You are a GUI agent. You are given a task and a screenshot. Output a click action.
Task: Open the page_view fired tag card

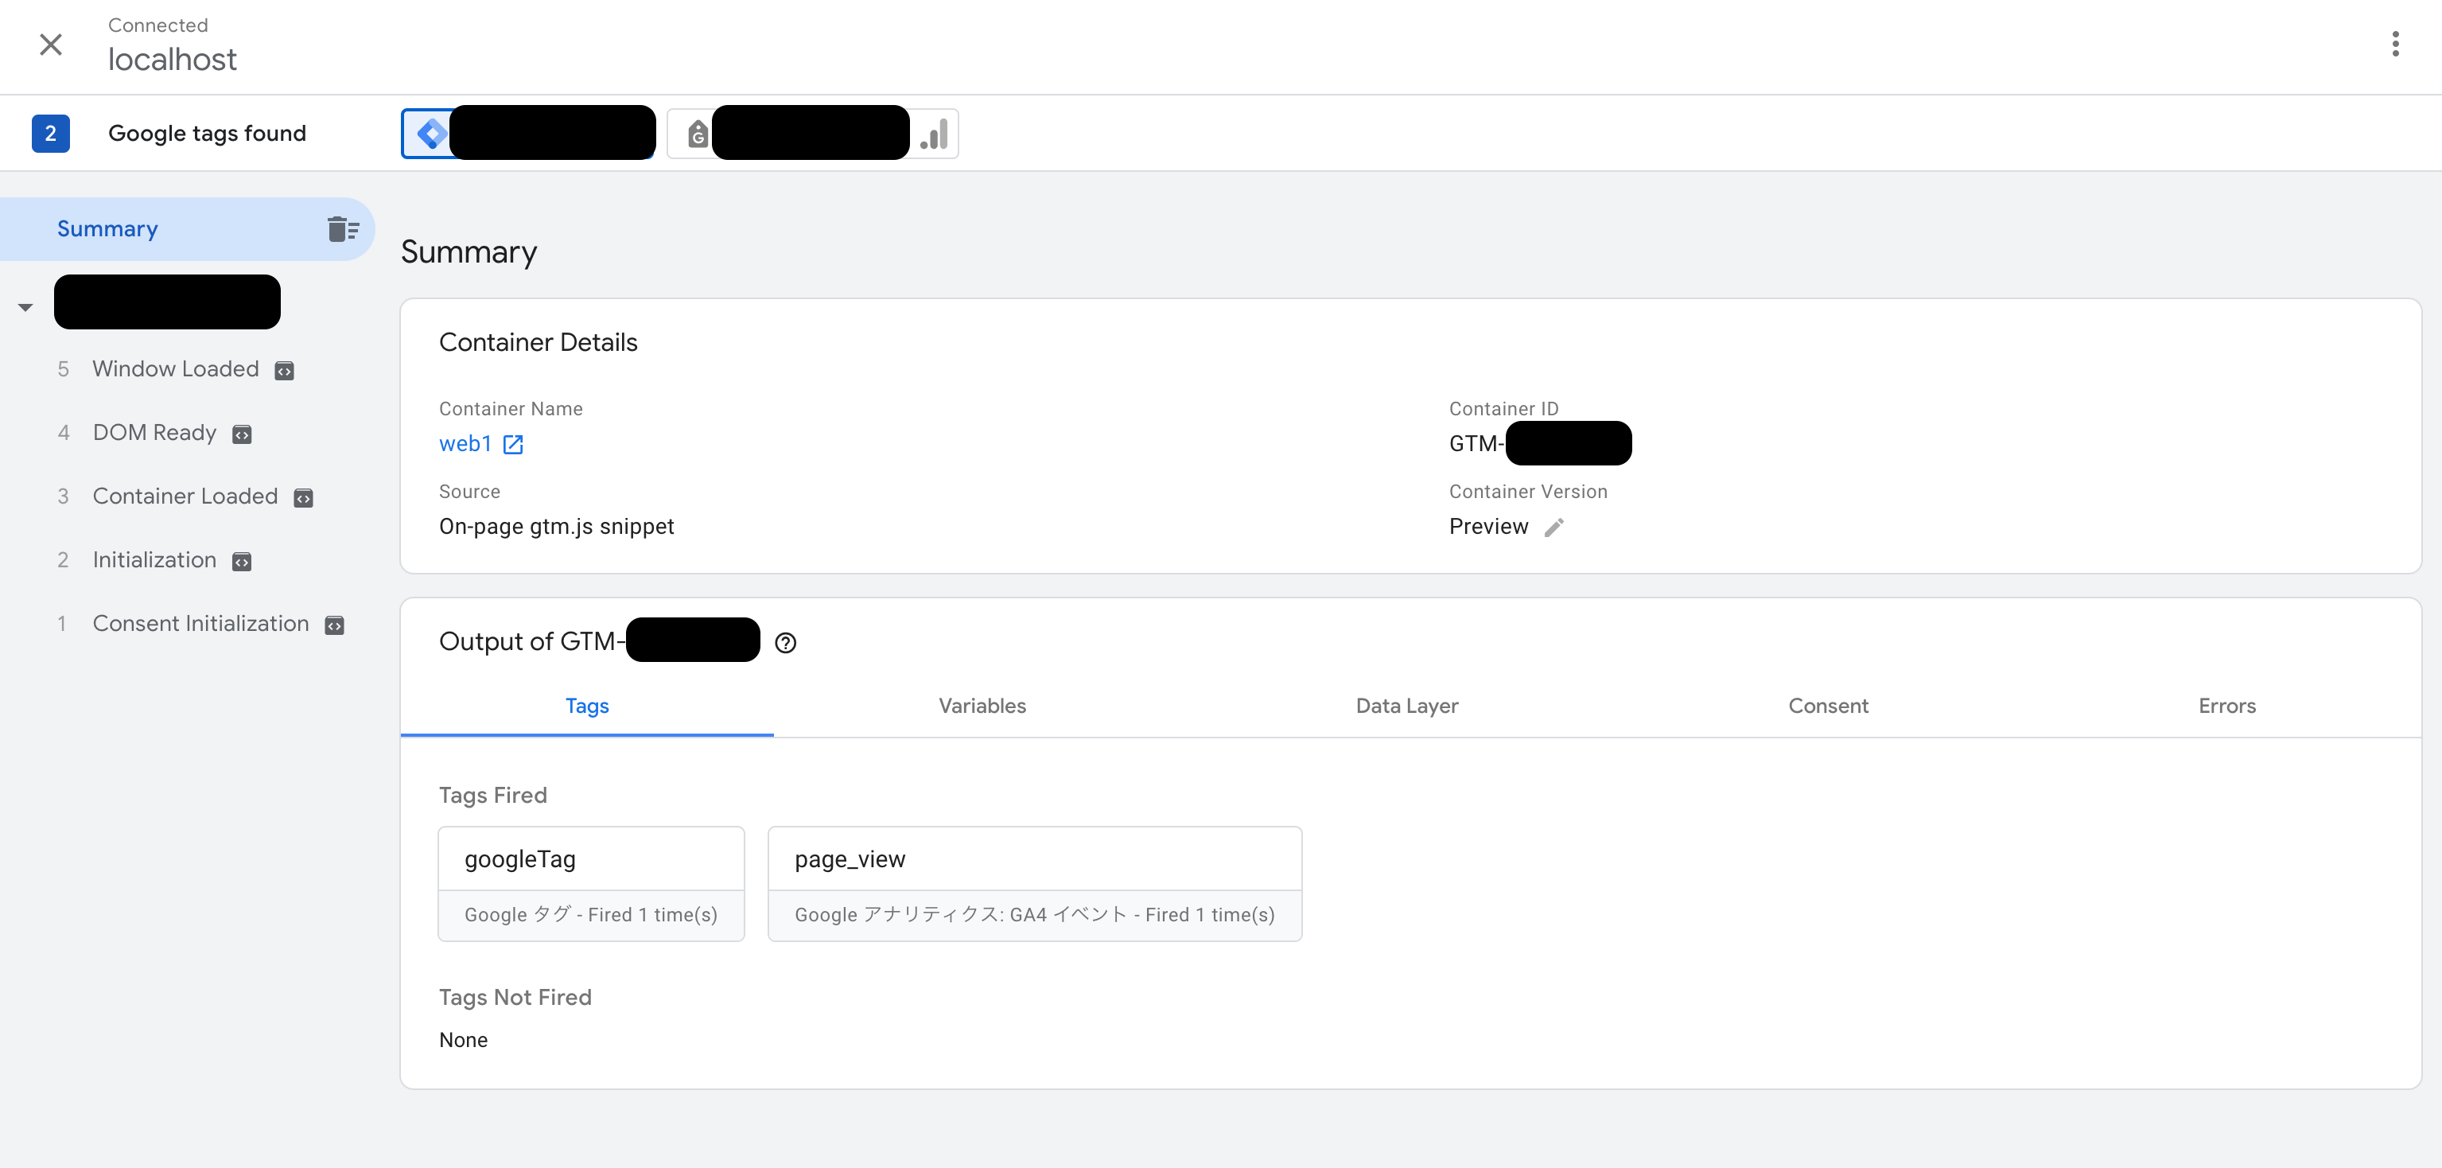pos(1033,882)
